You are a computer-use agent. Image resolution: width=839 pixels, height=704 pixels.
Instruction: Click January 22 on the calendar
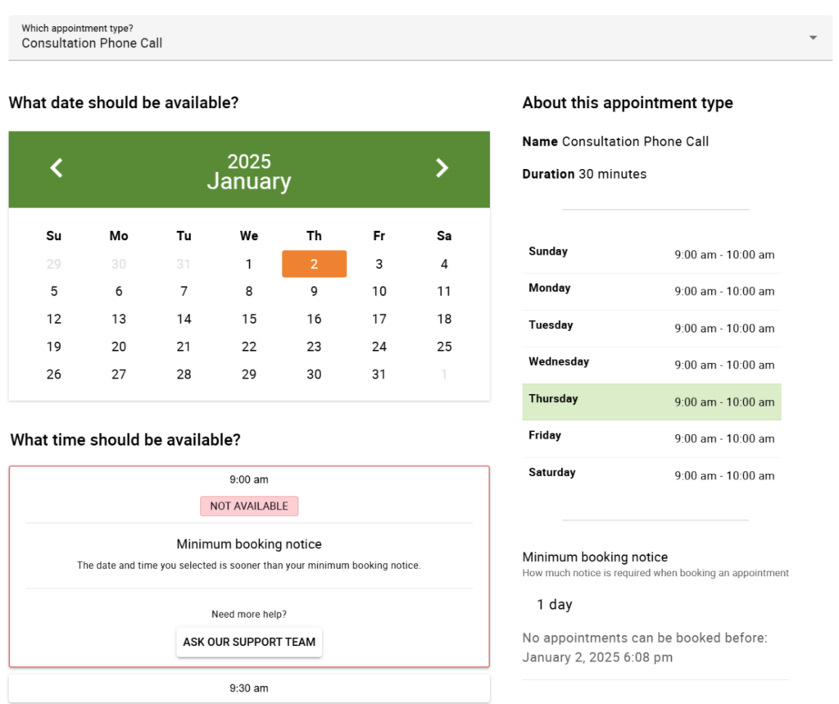point(249,347)
